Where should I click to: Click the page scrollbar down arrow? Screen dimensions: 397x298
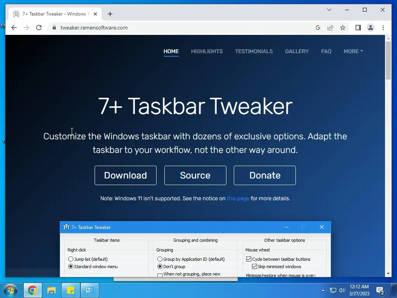point(388,274)
